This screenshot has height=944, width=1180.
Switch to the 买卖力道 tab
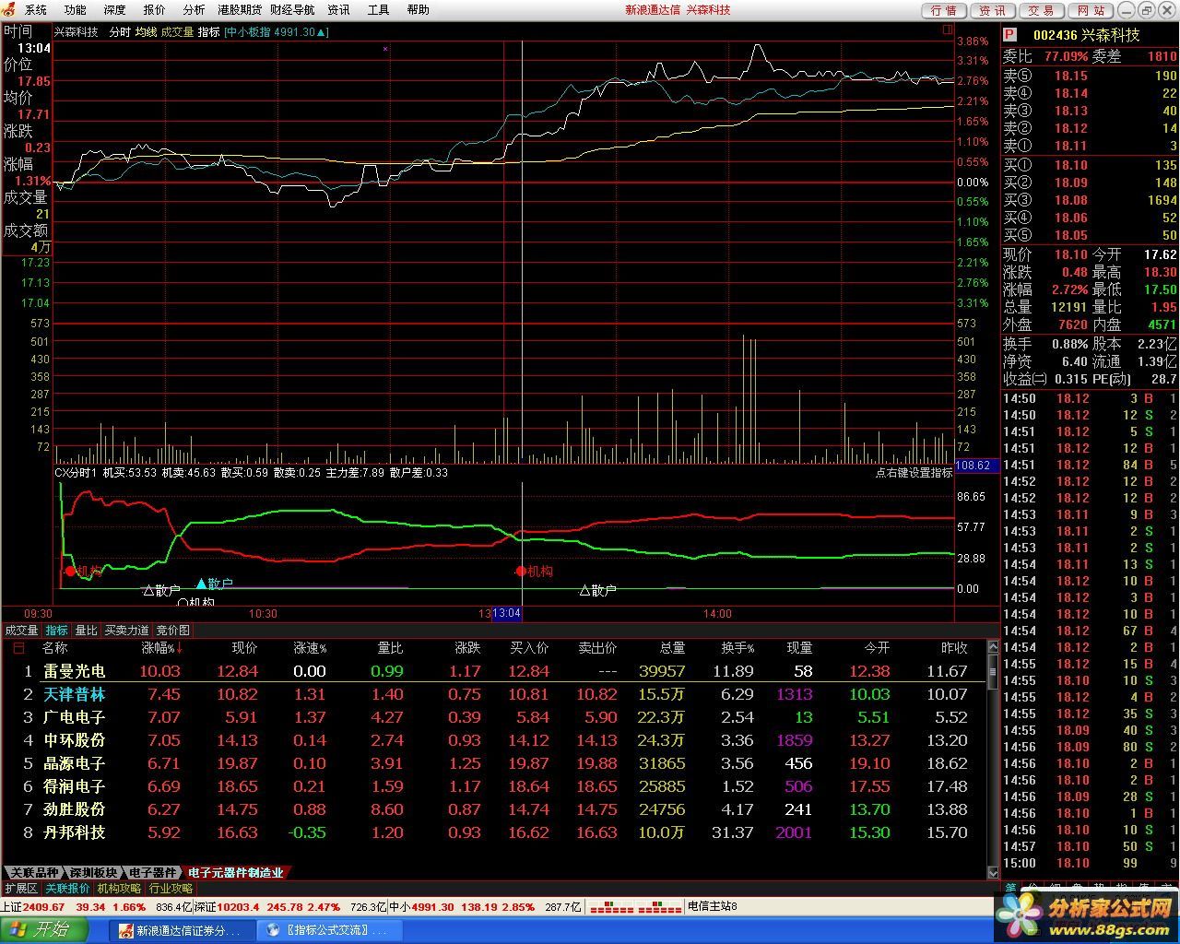pyautogui.click(x=126, y=631)
